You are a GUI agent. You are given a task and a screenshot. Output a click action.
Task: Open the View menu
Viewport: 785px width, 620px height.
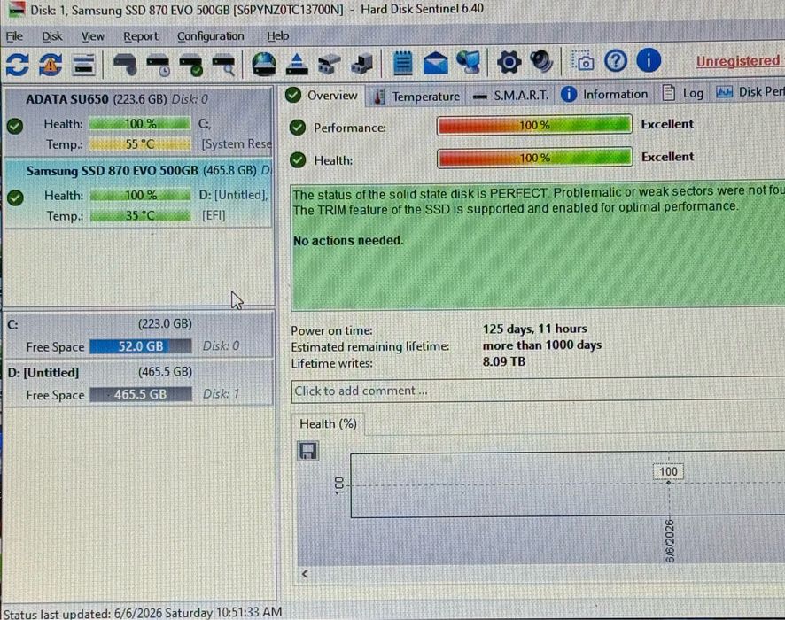[x=93, y=36]
